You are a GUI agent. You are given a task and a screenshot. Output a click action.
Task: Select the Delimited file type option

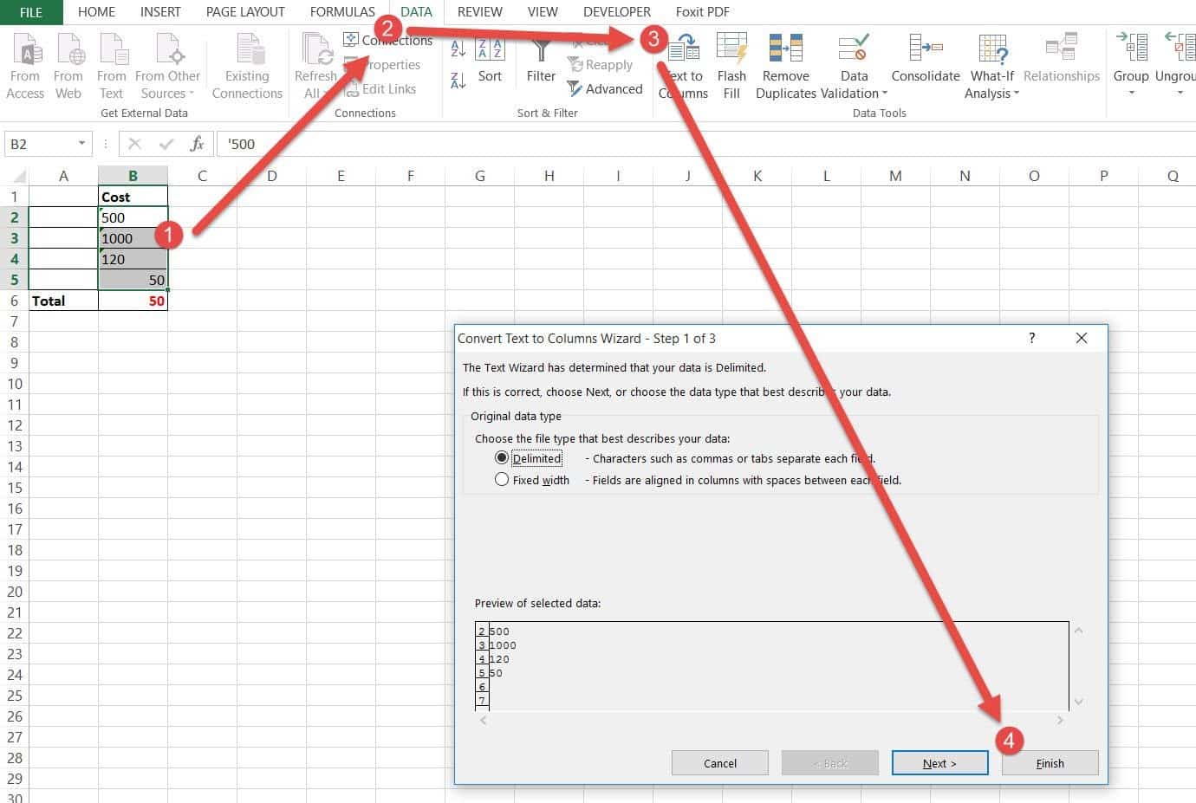(503, 457)
